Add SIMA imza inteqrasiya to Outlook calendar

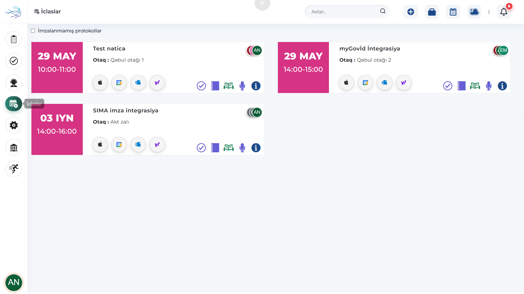click(x=138, y=145)
